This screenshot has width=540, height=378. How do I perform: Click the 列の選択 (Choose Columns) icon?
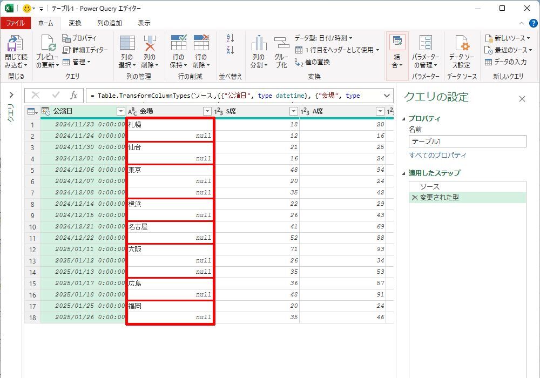point(127,44)
